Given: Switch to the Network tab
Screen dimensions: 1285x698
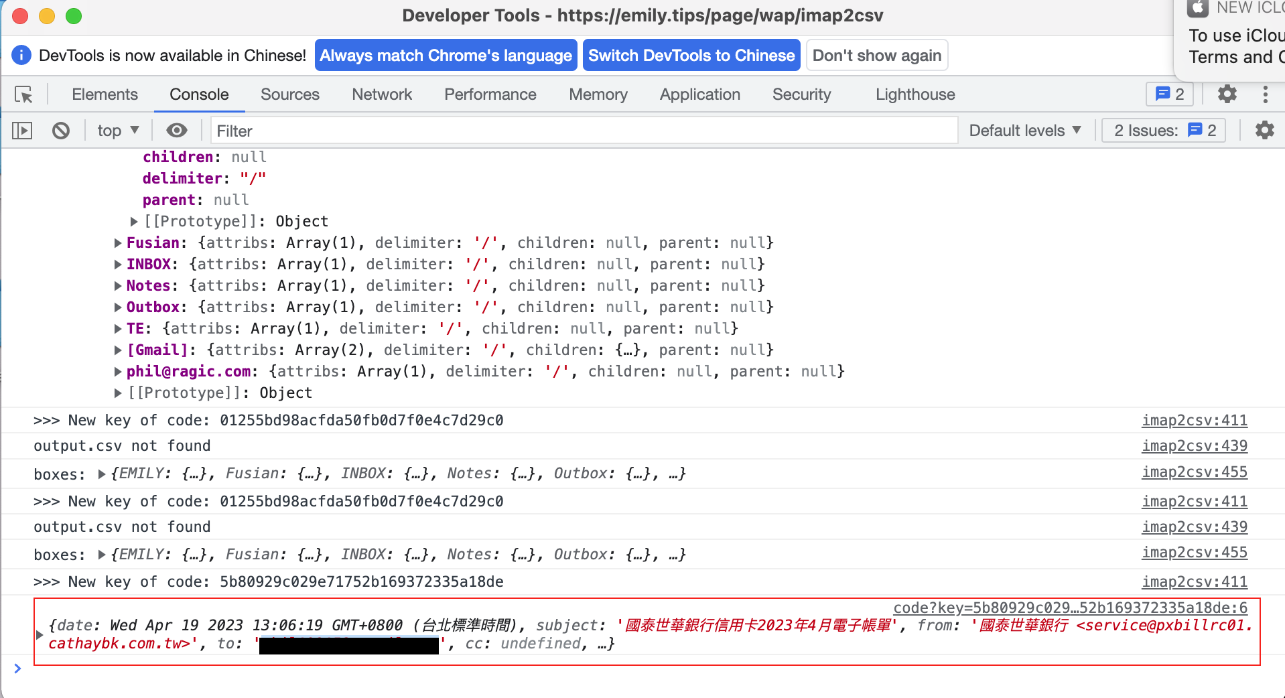Looking at the screenshot, I should click(x=382, y=94).
